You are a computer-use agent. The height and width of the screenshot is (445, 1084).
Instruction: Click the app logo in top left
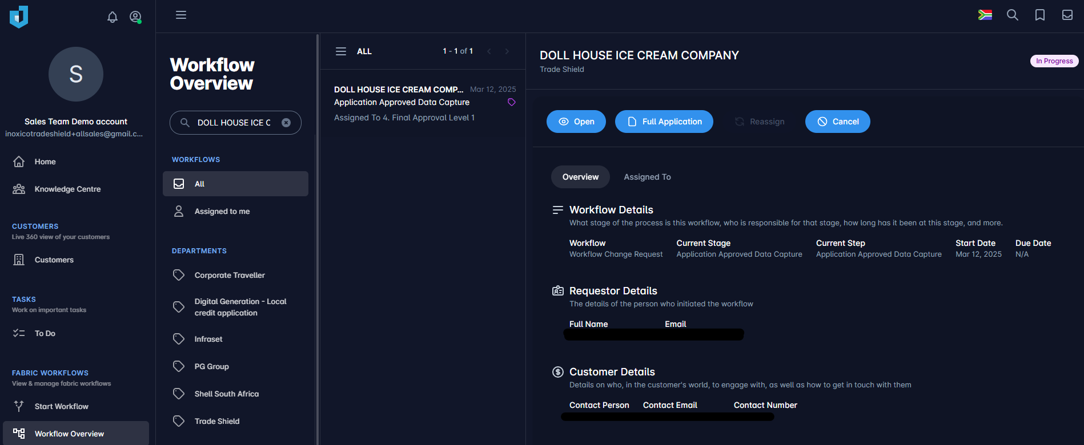[19, 17]
